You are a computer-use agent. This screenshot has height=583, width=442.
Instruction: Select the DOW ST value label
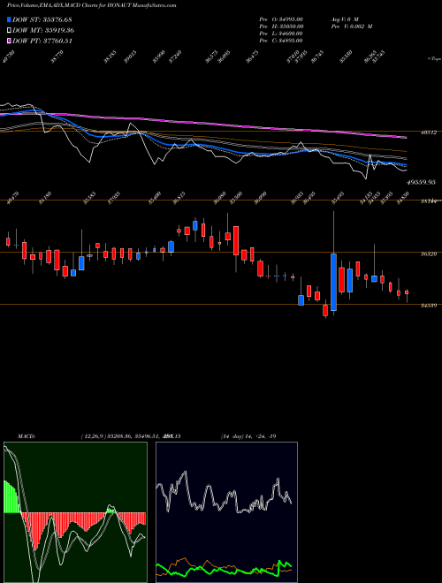pos(42,19)
